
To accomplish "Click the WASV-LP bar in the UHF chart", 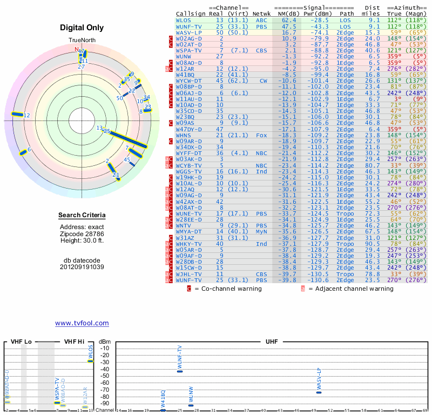I will coord(319,392).
